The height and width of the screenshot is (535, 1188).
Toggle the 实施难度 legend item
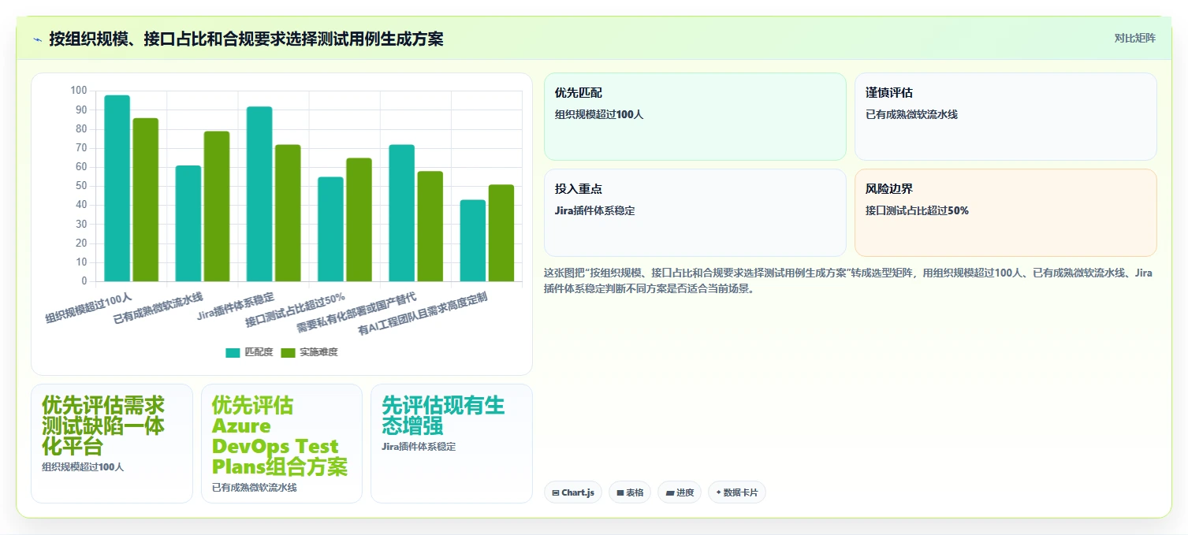point(309,352)
